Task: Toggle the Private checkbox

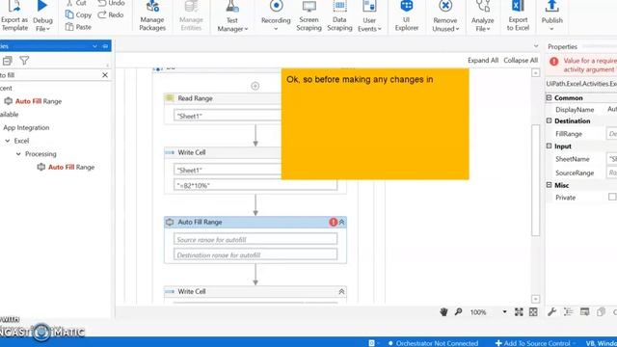Action: click(x=612, y=197)
